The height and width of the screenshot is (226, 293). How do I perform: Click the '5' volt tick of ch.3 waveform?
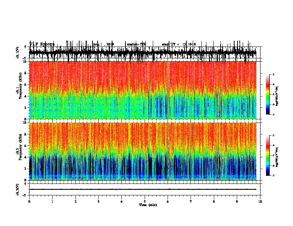click(25, 184)
